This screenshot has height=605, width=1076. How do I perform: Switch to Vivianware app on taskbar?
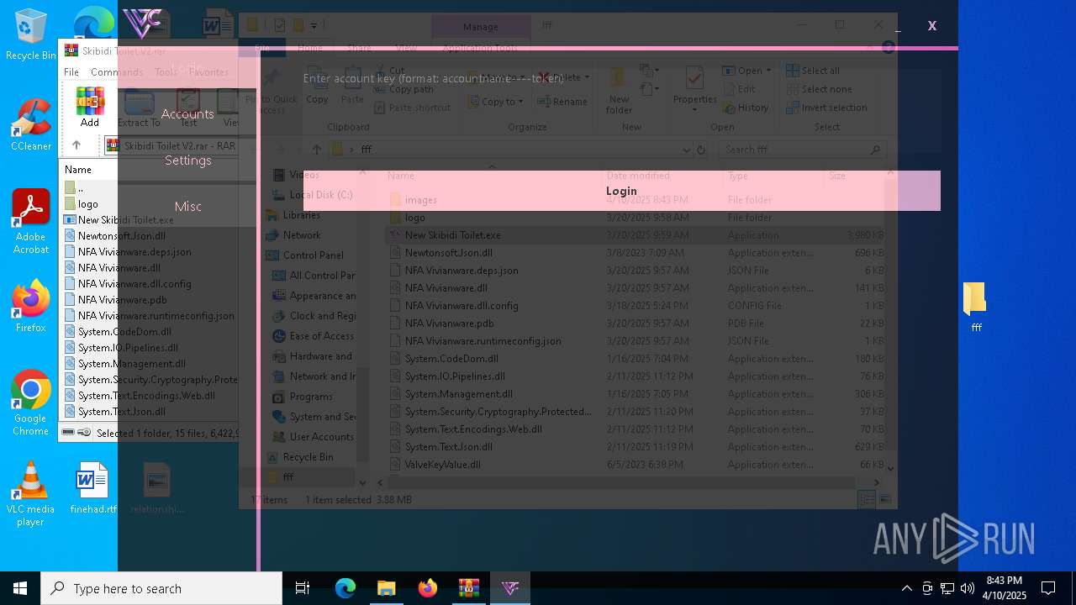point(510,588)
